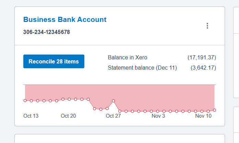Click the Statement balance (Dec 11) label
The image size is (239, 143).
(142, 68)
